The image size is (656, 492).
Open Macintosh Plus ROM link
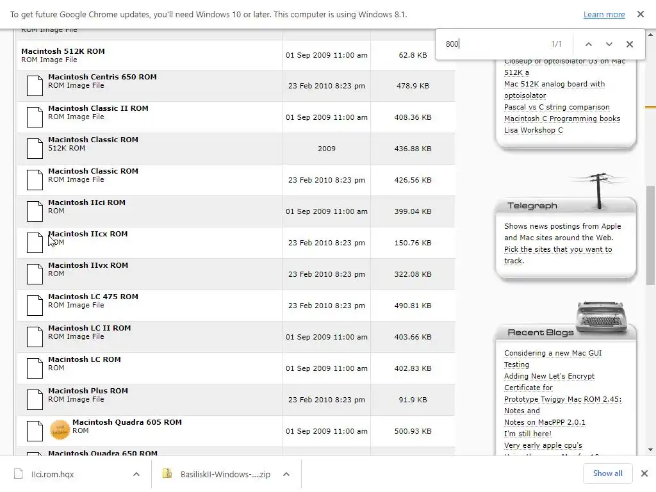[88, 390]
